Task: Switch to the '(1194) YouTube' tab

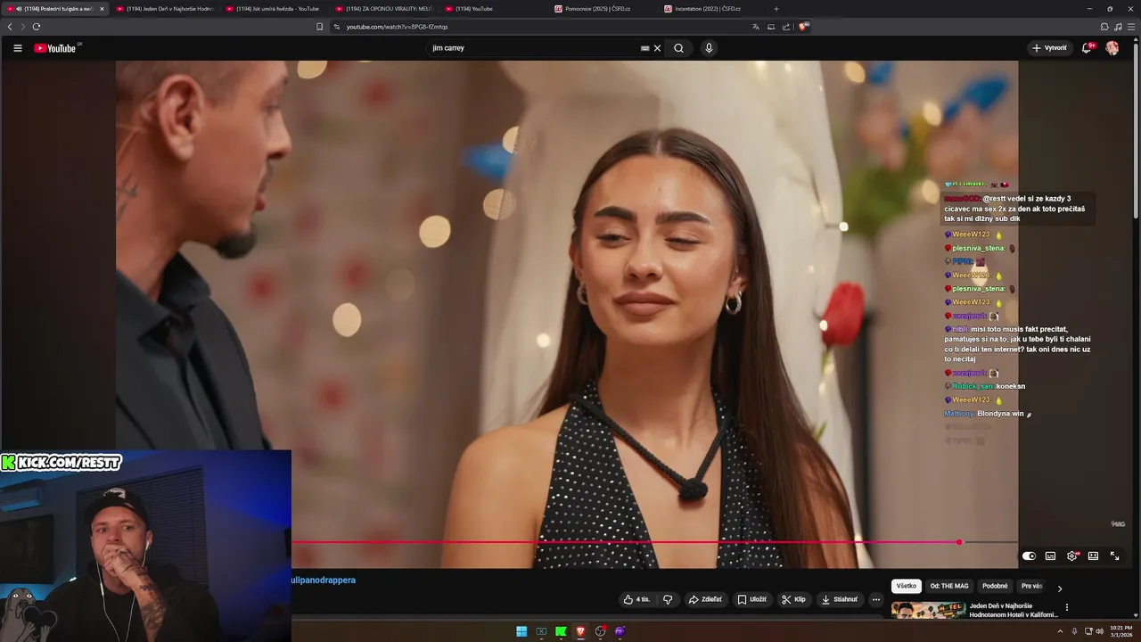Action: [x=494, y=9]
